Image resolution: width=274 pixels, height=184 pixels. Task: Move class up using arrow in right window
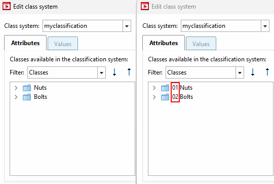[x=267, y=72]
